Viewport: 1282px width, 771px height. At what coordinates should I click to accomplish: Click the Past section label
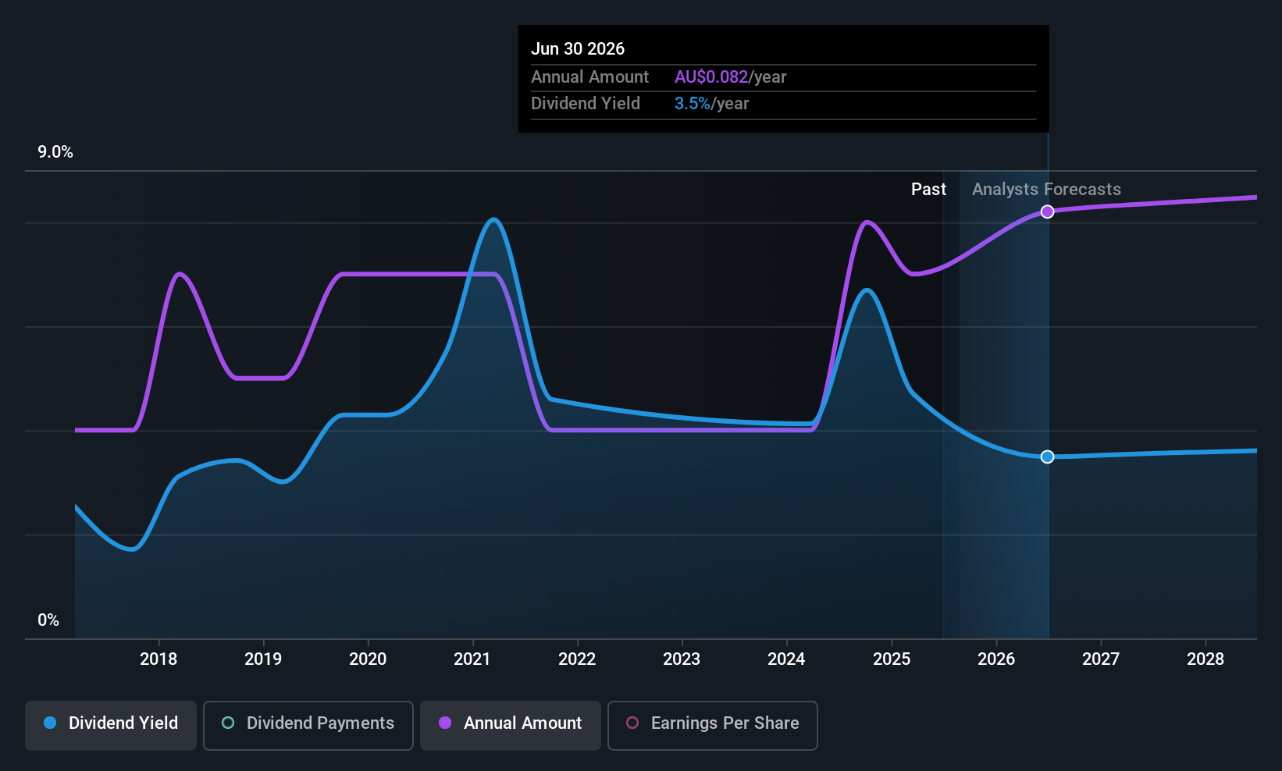click(928, 190)
